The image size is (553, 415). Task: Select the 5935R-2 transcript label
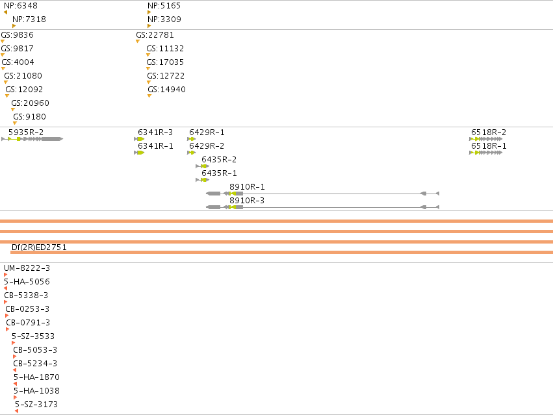point(26,132)
